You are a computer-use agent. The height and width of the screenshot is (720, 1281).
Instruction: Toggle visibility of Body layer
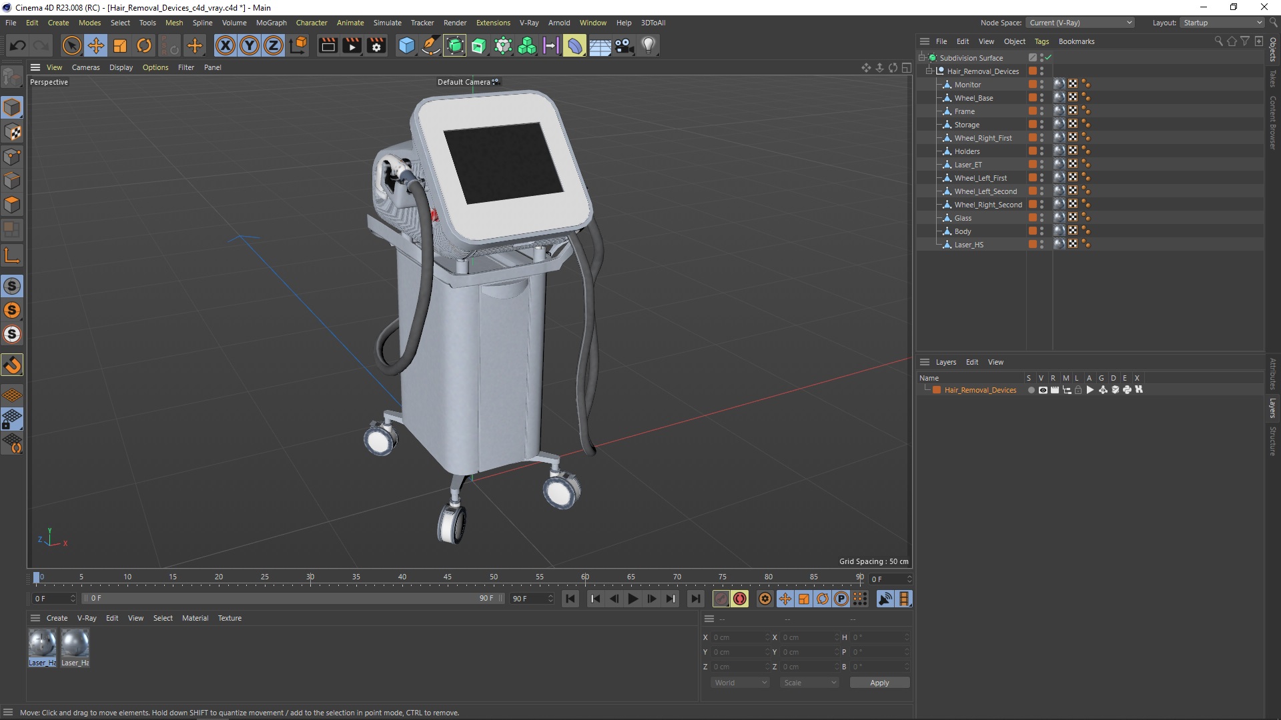(1043, 229)
